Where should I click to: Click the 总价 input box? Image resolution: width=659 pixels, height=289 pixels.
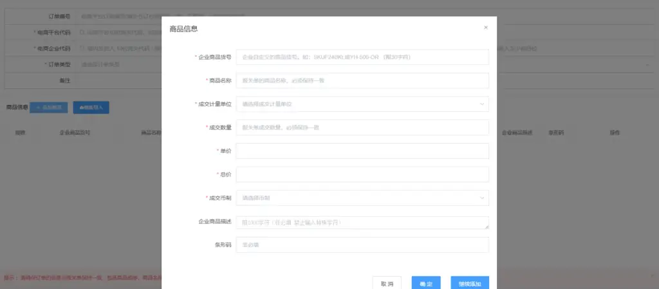pos(362,174)
